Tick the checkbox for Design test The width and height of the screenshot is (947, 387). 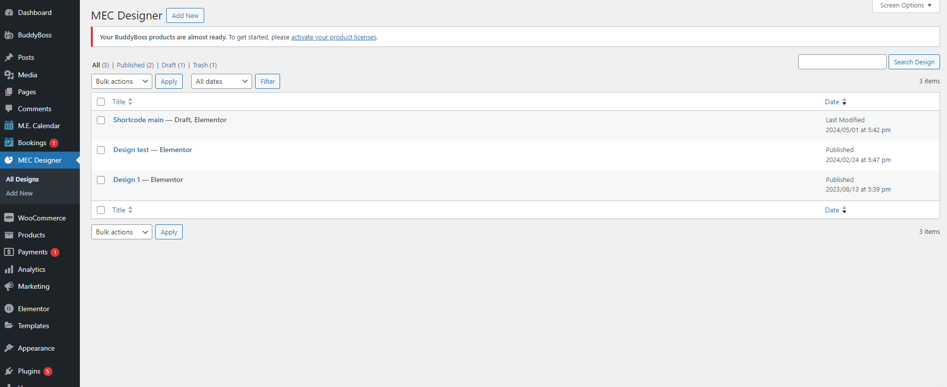pyautogui.click(x=101, y=150)
